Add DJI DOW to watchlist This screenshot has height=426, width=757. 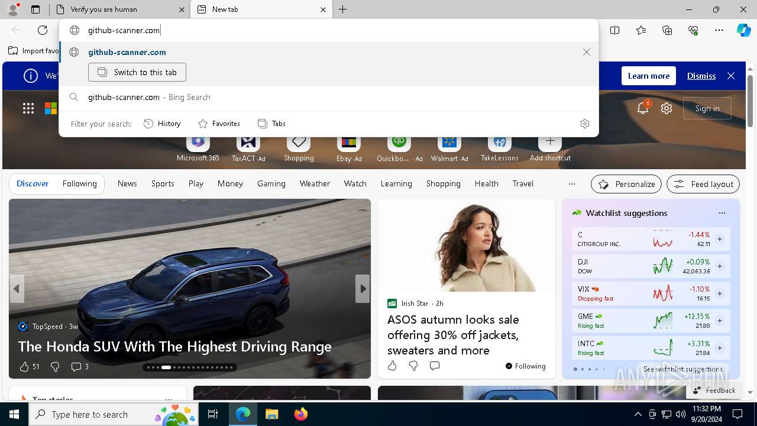tap(720, 266)
